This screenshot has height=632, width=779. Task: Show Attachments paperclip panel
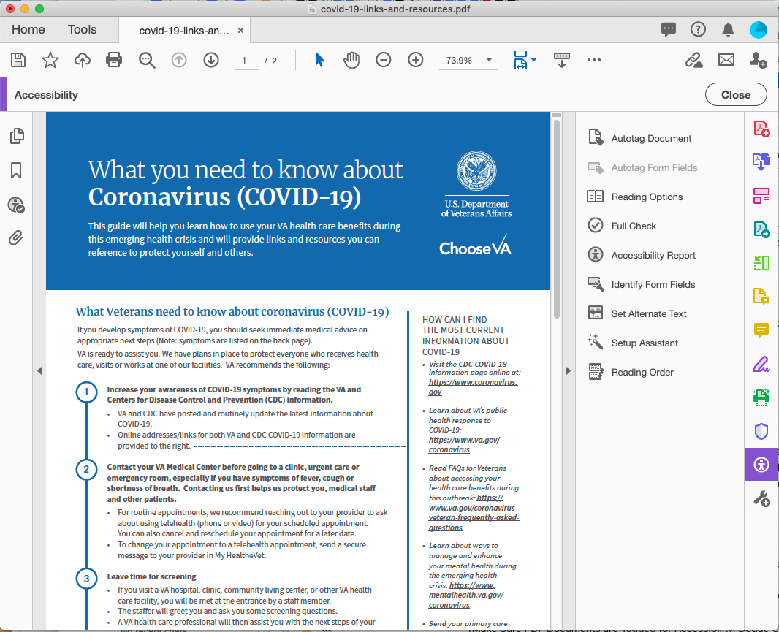click(x=16, y=238)
